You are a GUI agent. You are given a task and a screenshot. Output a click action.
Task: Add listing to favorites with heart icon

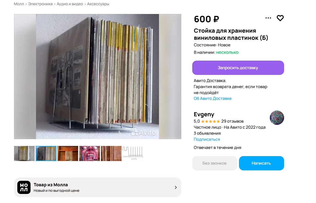[x=280, y=18]
